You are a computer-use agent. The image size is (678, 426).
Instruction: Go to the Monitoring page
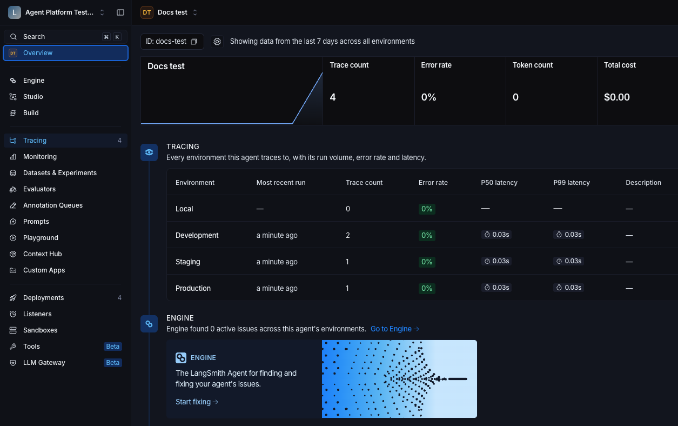pyautogui.click(x=66, y=157)
